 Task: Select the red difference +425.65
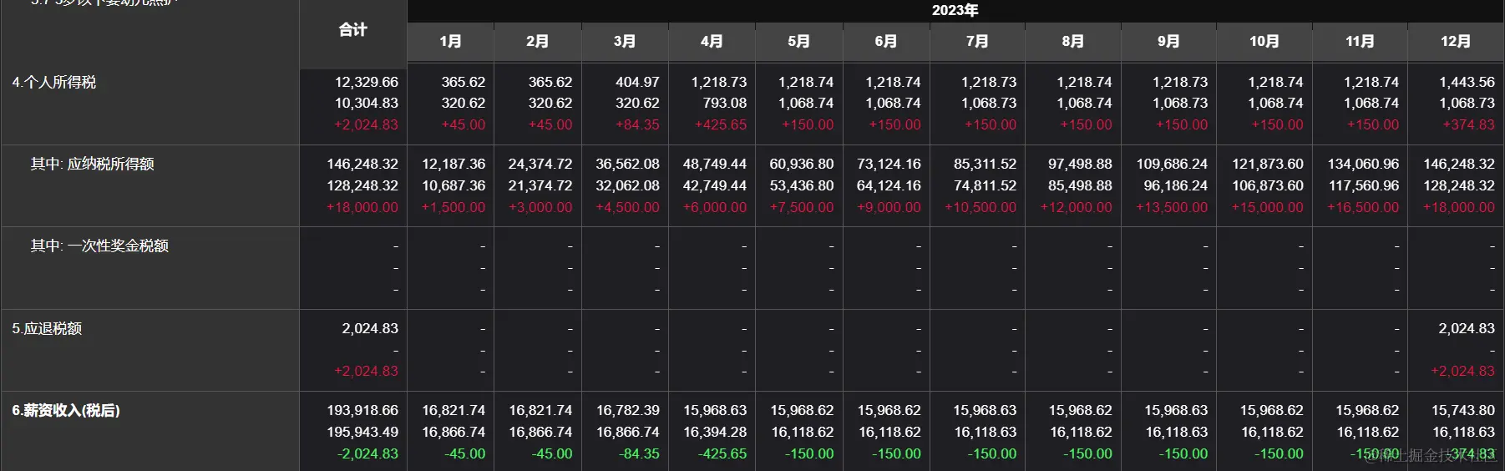(x=721, y=124)
